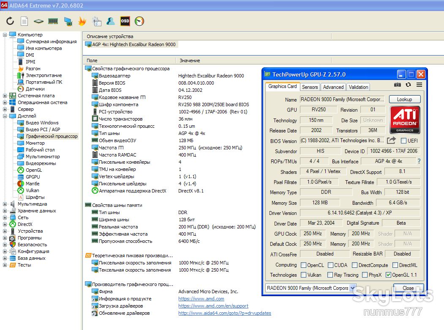
Task: Click the user account toolbar icon
Action: 110,21
